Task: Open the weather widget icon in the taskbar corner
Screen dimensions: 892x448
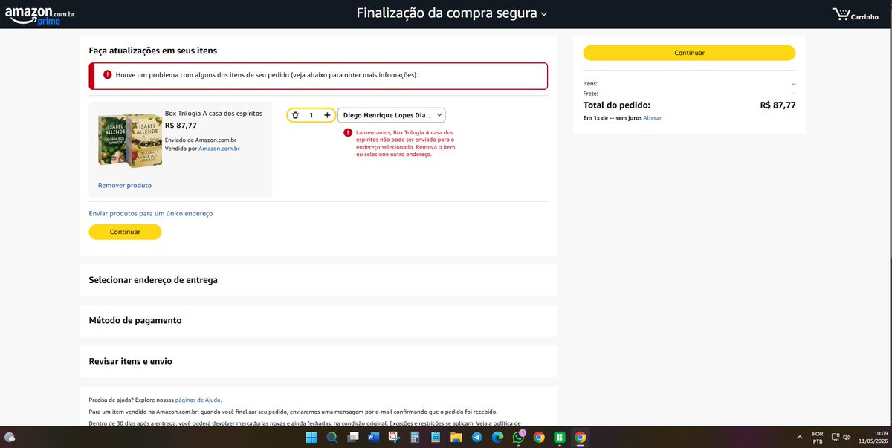Action: click(10, 437)
